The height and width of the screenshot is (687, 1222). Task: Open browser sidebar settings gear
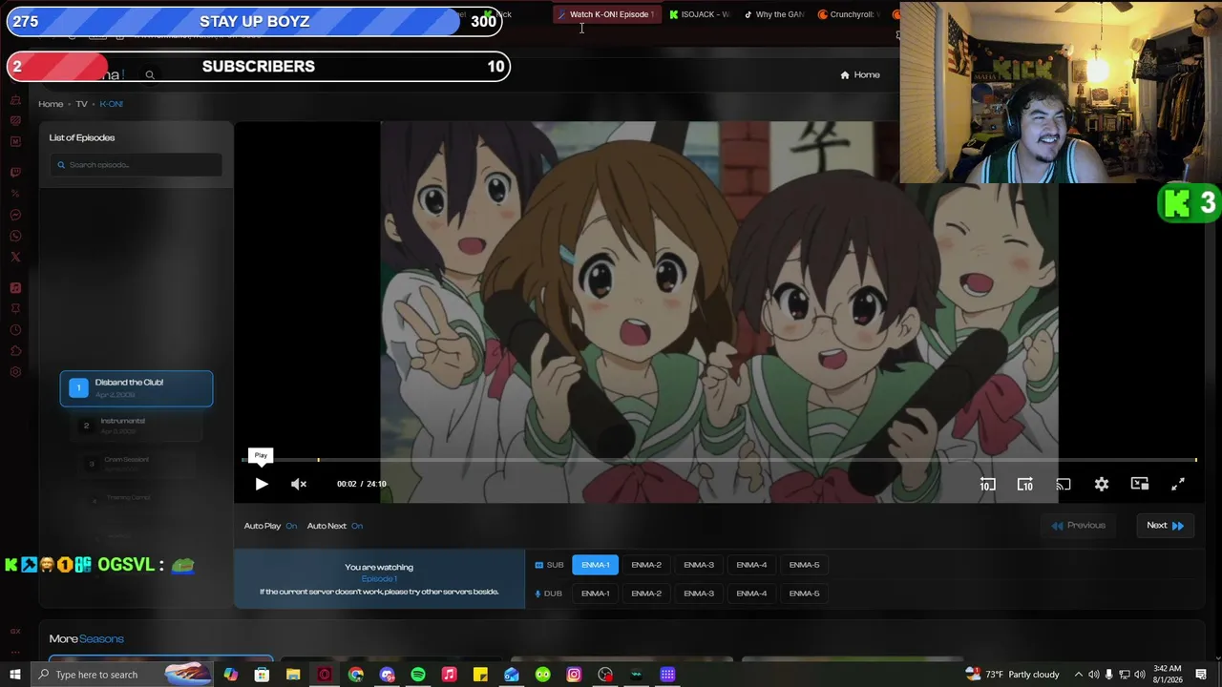(x=15, y=372)
